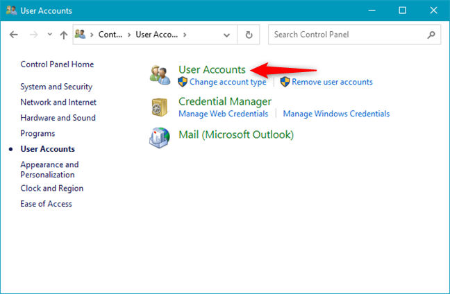Screen dimensions: 450x294
Task: Open the Credential Manager safe icon
Action: point(160,107)
